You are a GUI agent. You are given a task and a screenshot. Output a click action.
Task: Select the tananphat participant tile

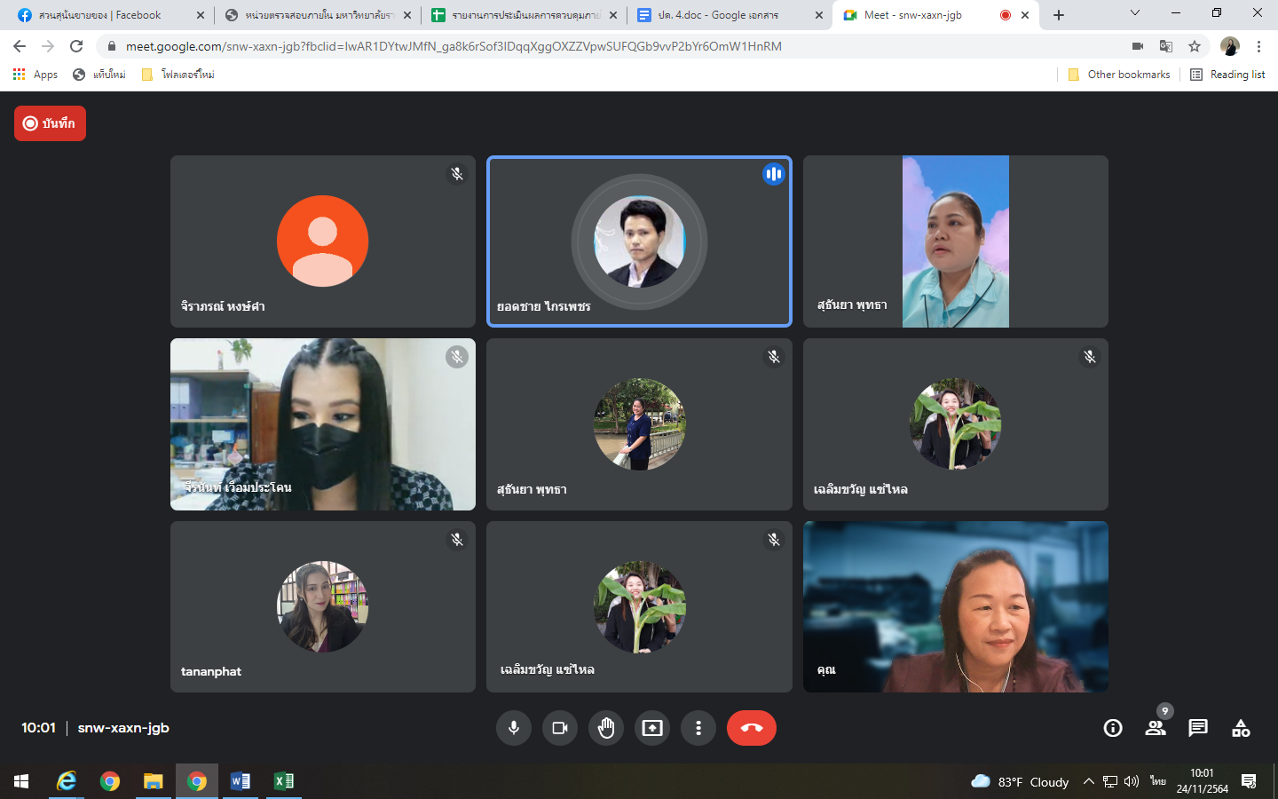pyautogui.click(x=322, y=606)
